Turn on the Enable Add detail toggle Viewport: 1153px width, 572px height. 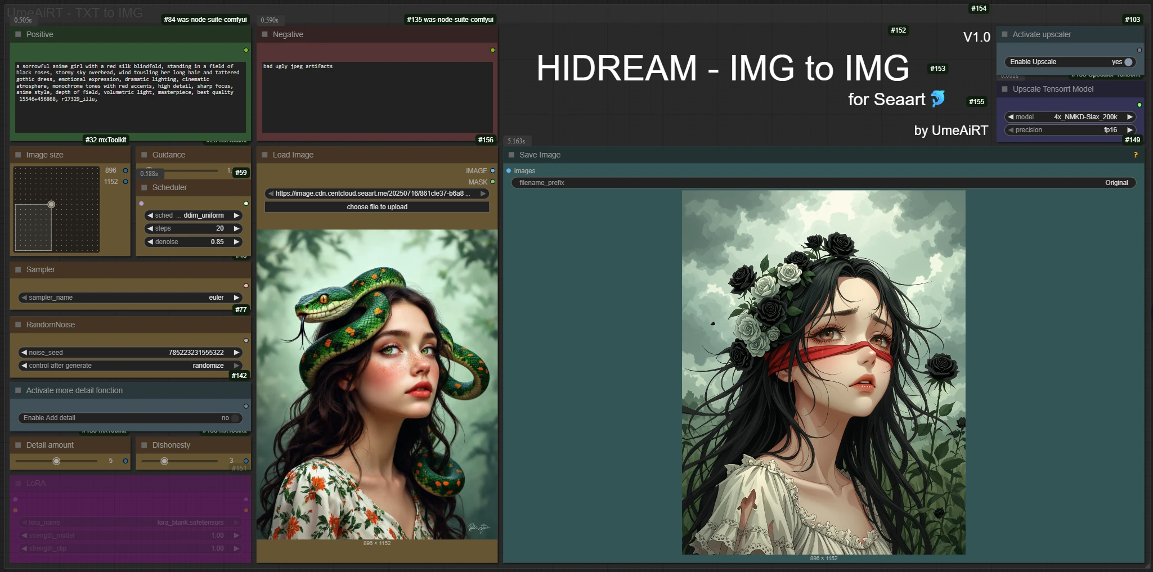pyautogui.click(x=235, y=418)
